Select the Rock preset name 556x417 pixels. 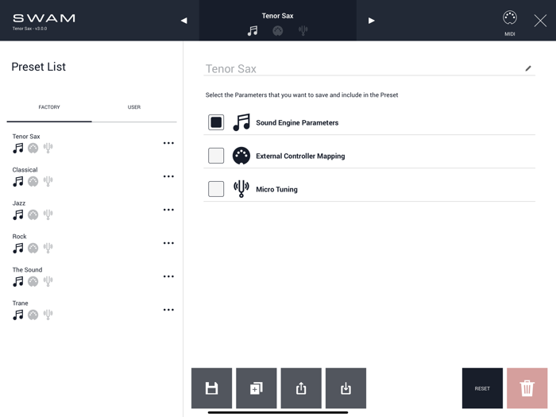point(19,237)
